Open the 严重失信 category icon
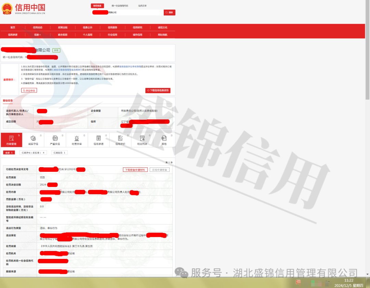The image size is (370, 288). point(55,138)
